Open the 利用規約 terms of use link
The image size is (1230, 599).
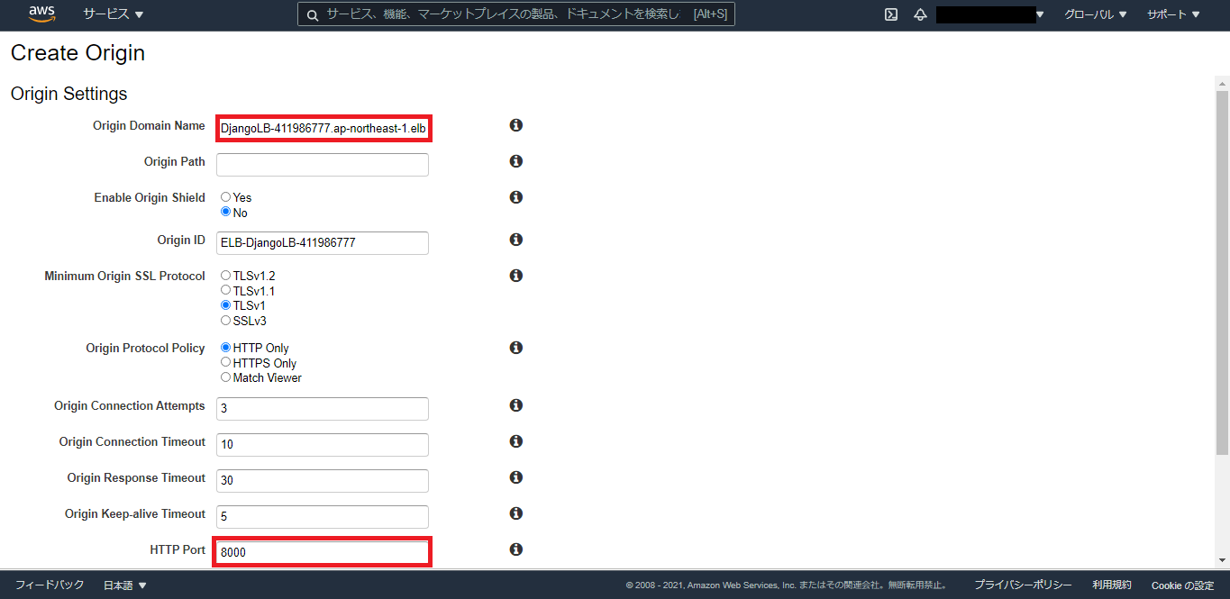point(1112,585)
